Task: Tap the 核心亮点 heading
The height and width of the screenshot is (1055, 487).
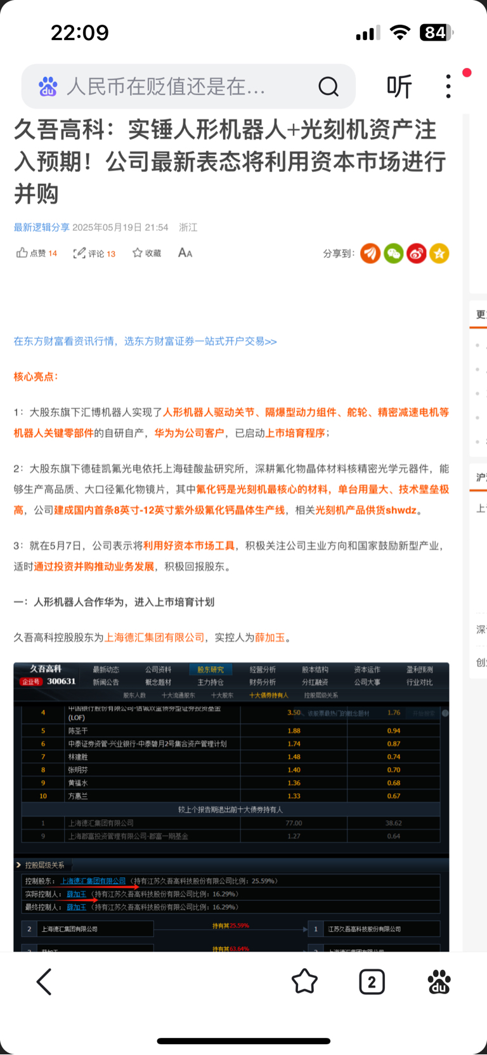Action: point(36,377)
